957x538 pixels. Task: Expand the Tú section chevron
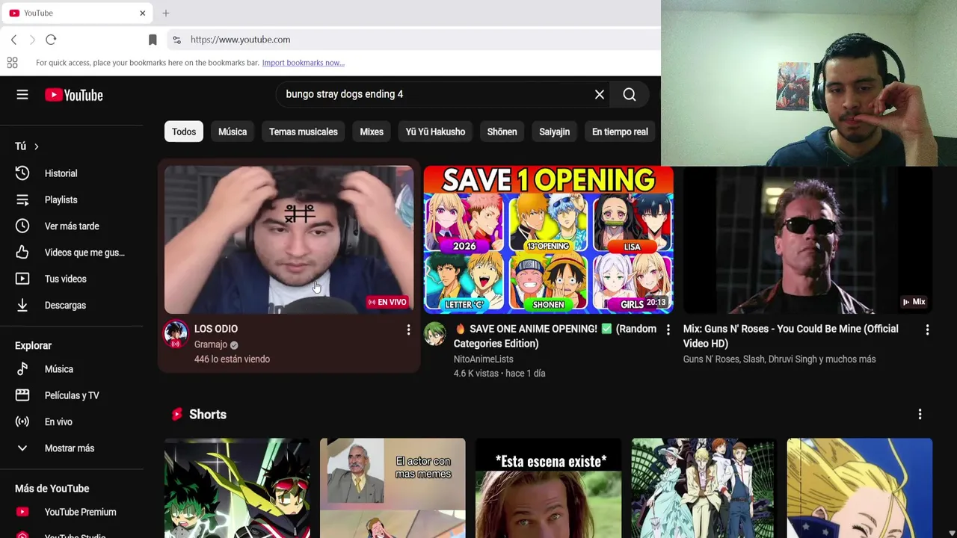point(36,146)
